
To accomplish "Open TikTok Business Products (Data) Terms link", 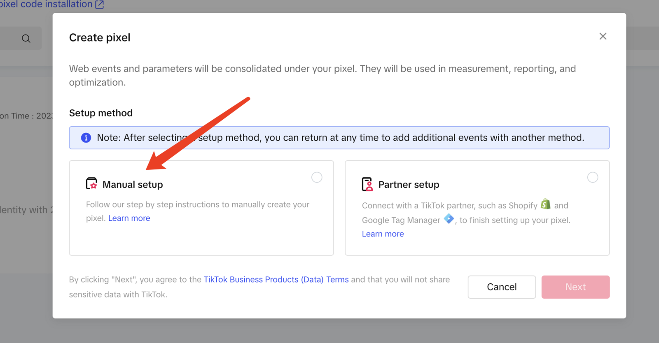I will click(x=276, y=280).
